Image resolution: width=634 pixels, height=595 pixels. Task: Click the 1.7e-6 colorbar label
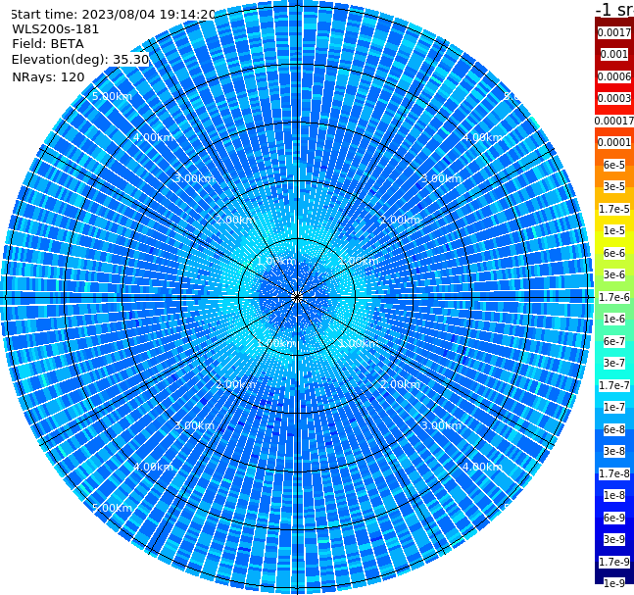tap(614, 297)
